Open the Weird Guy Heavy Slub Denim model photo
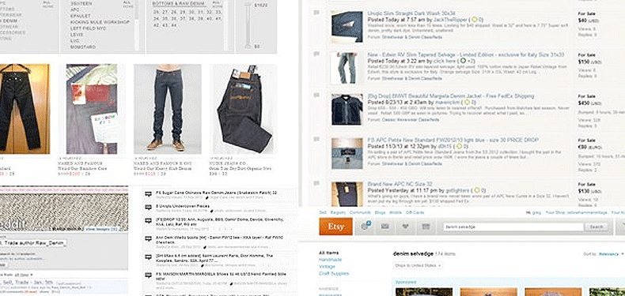Screen dimensions: 625x296 [168, 109]
